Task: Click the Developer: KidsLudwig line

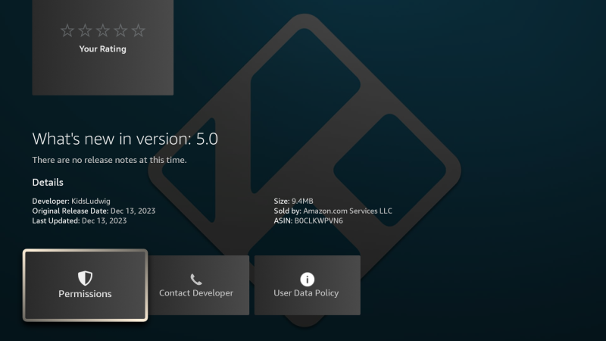Action: 71,201
